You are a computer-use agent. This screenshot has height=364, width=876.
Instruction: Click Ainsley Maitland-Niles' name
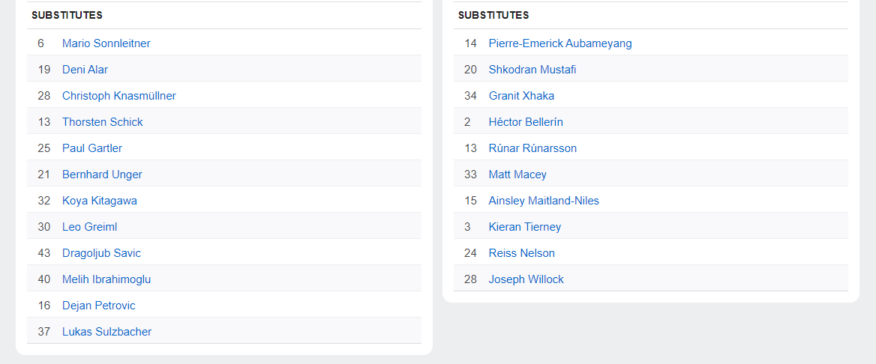(543, 201)
